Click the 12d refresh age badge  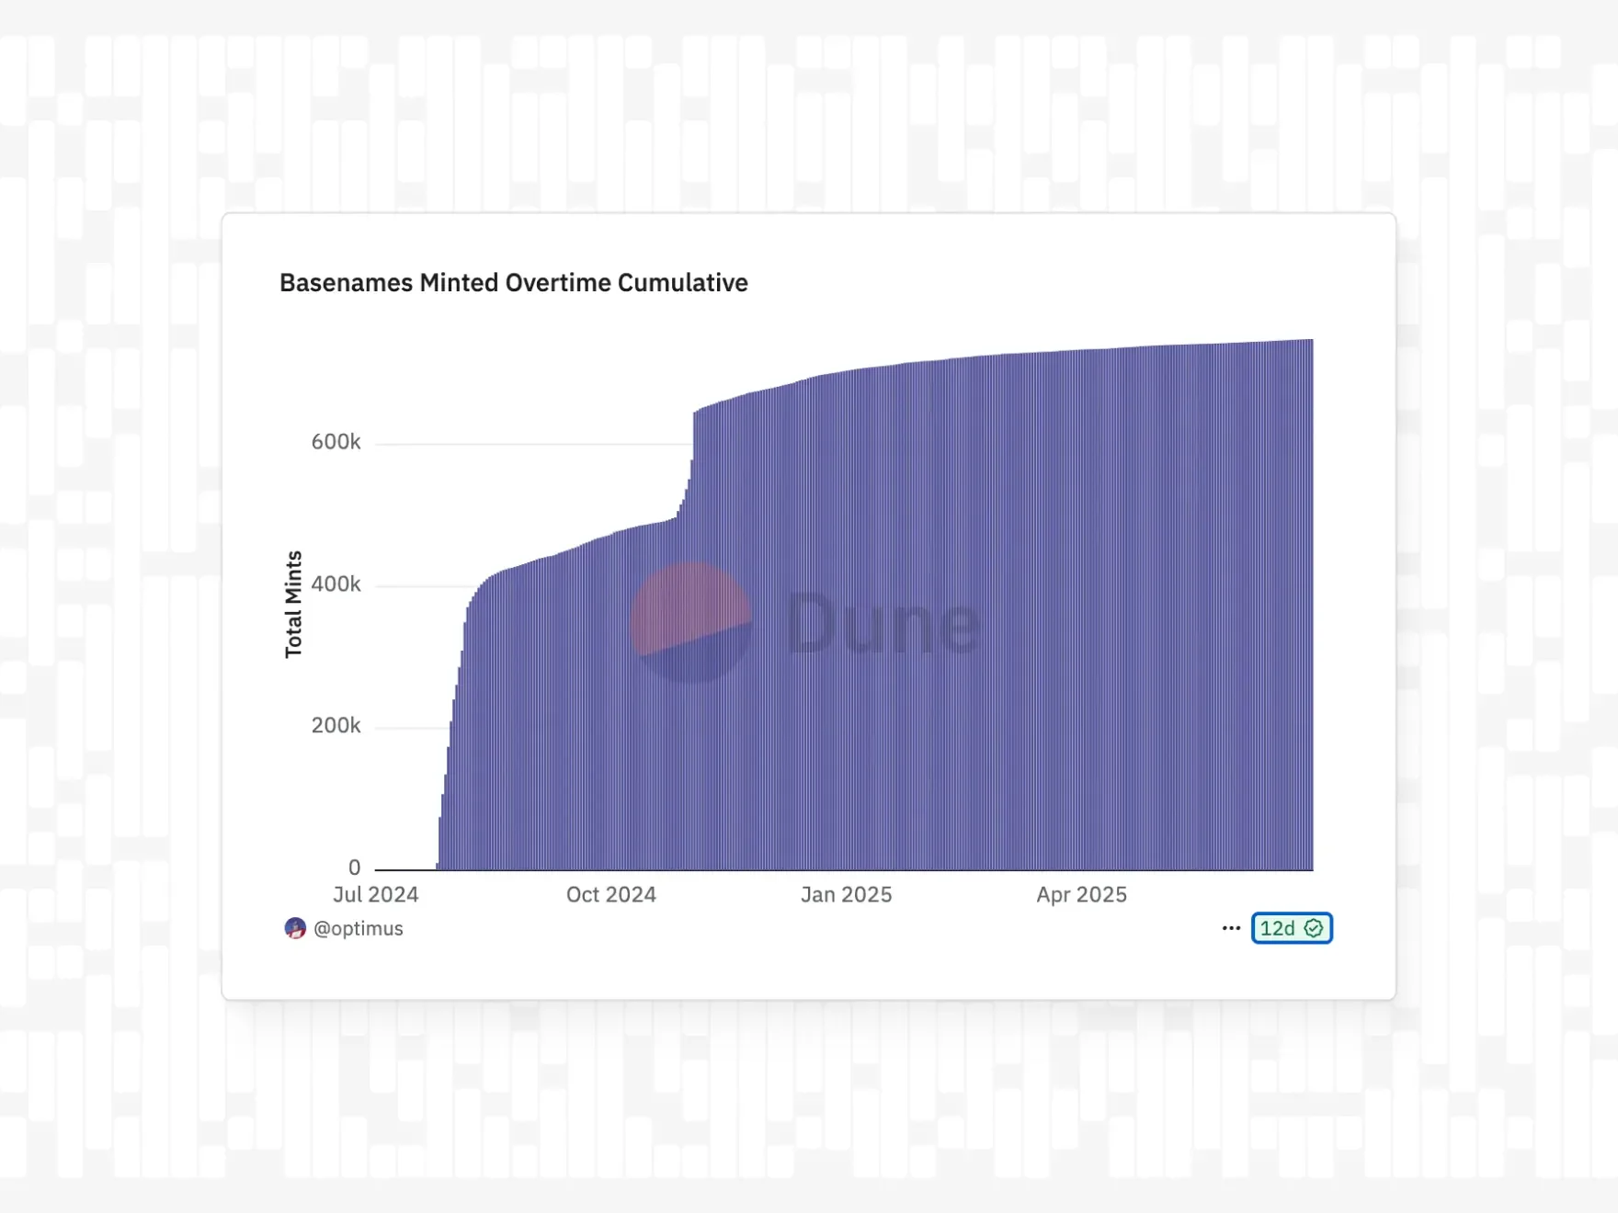coord(1278,928)
